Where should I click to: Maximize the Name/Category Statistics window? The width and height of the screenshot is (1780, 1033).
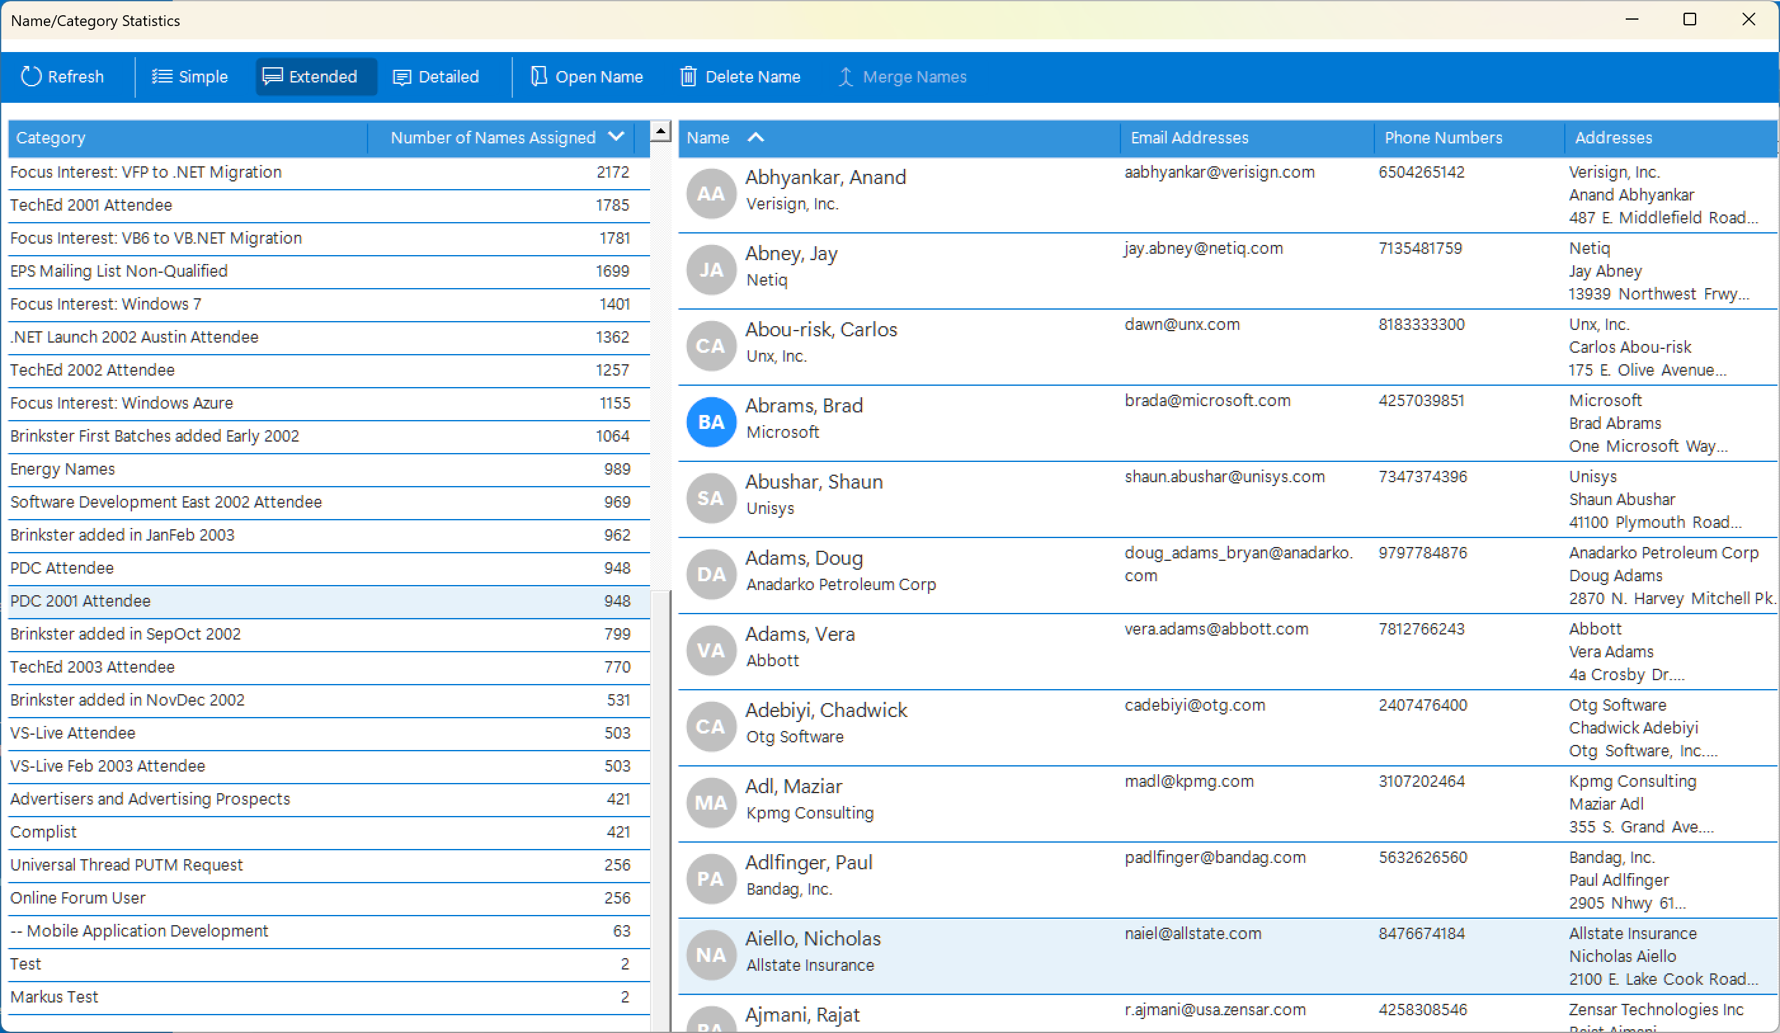tap(1690, 20)
